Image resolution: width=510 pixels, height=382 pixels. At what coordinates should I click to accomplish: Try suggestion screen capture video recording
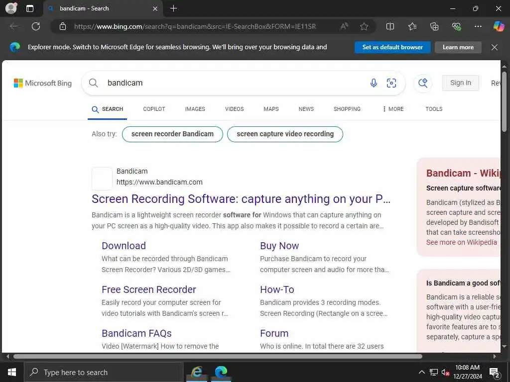click(285, 134)
